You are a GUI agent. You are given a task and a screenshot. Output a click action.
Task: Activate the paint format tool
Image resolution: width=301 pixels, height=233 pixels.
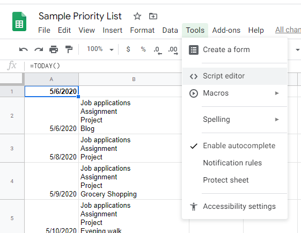click(69, 49)
